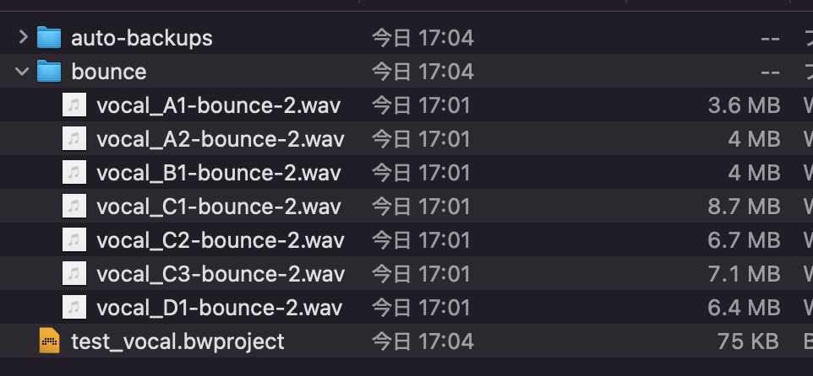
Task: Select the vocal_B1-bounce-2.wav file icon
Action: 74,172
